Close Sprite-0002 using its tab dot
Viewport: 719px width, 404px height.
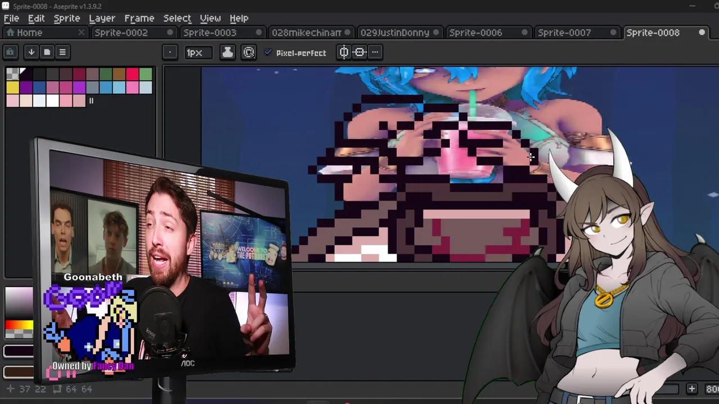click(170, 33)
